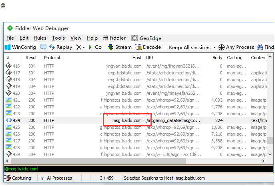Viewport: 275px width, 186px height.
Task: Click the horizontal scrollbar right arrow
Action: (263, 161)
